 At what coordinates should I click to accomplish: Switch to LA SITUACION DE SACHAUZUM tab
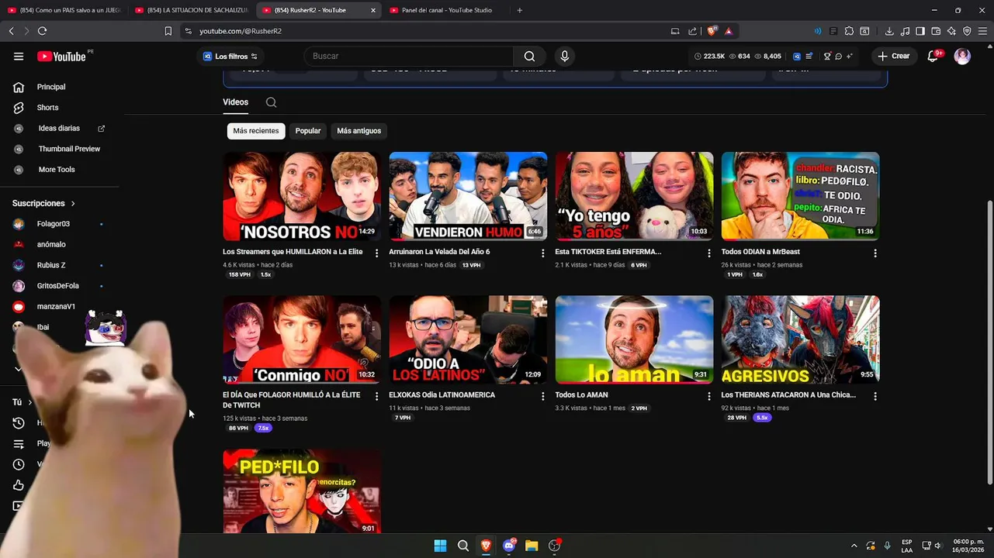pyautogui.click(x=191, y=10)
